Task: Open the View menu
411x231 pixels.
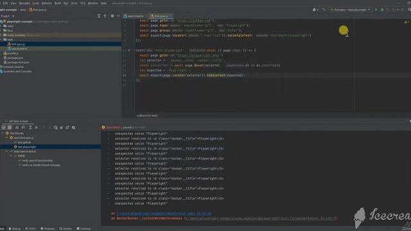Action: pos(13,3)
